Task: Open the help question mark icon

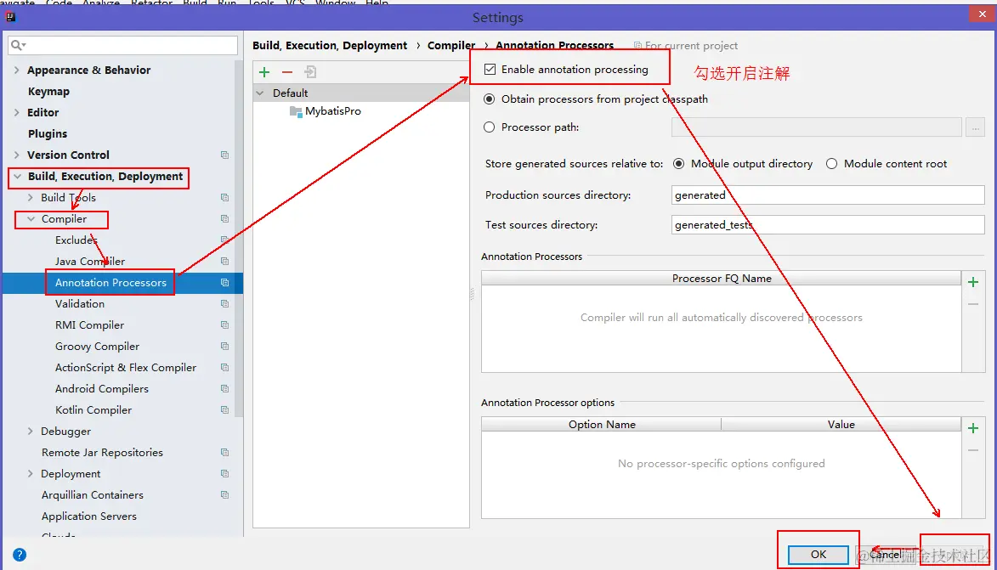Action: (20, 555)
